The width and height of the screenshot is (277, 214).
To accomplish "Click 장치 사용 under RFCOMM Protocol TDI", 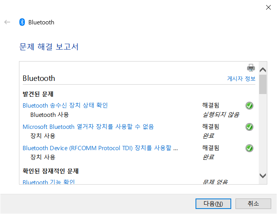I will click(43, 157).
